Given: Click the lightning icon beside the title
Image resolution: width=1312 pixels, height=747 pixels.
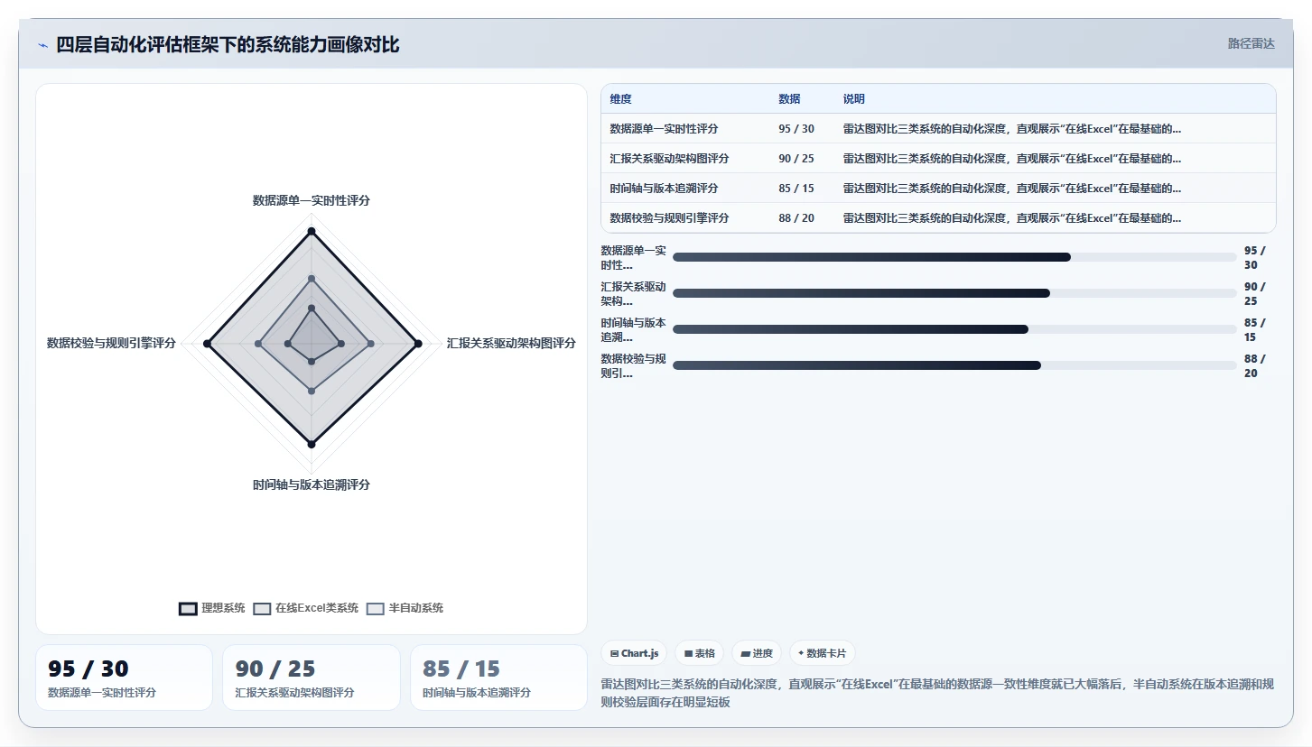Looking at the screenshot, I should [43, 45].
